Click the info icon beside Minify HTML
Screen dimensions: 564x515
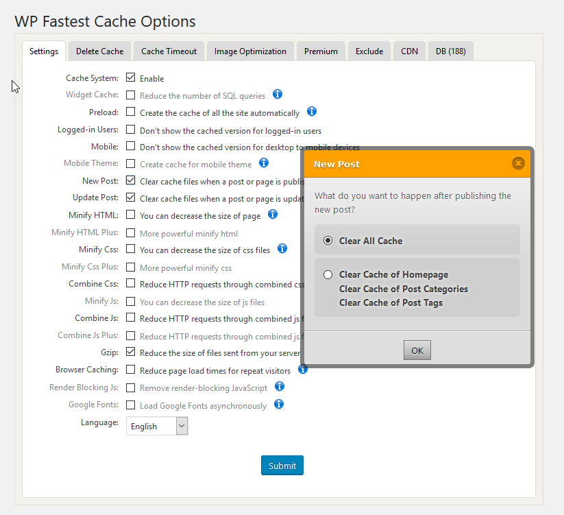coord(273,215)
